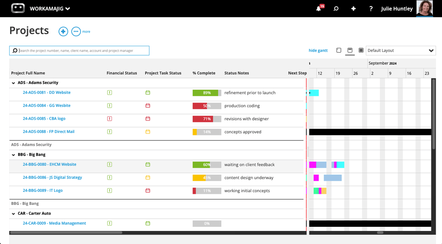Open Julie Huntley's account menu
This screenshot has height=244, width=442.
coord(397,8)
